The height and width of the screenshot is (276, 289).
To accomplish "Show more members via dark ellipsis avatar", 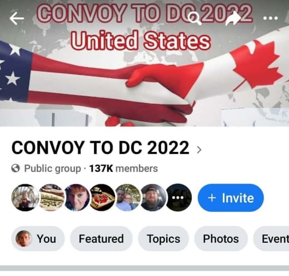I will pyautogui.click(x=178, y=197).
